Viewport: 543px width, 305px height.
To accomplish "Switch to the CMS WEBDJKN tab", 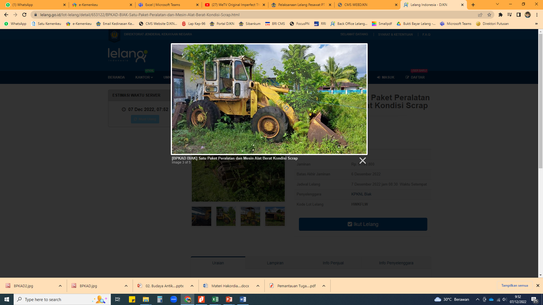I will [356, 5].
